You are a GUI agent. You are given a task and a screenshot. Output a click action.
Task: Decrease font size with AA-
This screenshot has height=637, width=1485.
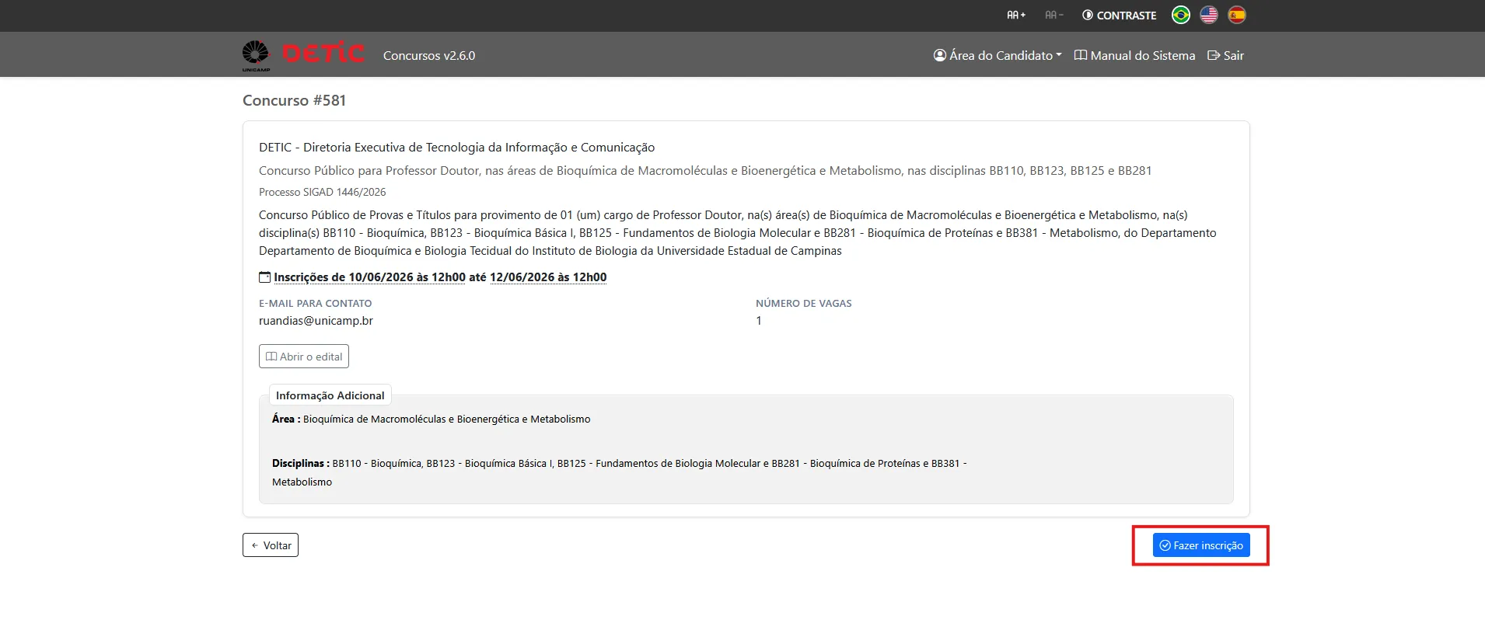coord(1054,15)
